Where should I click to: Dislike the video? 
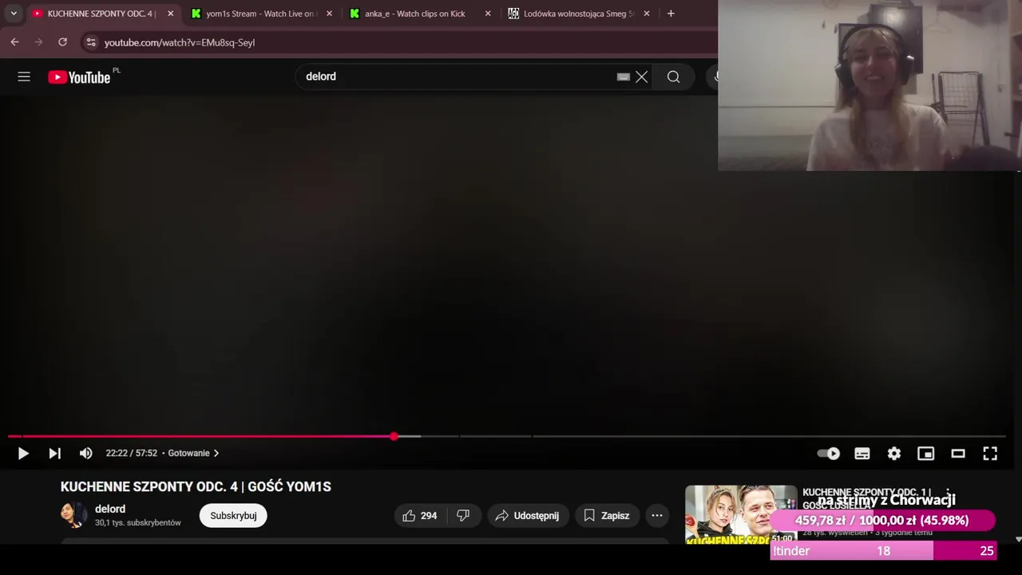tap(464, 516)
